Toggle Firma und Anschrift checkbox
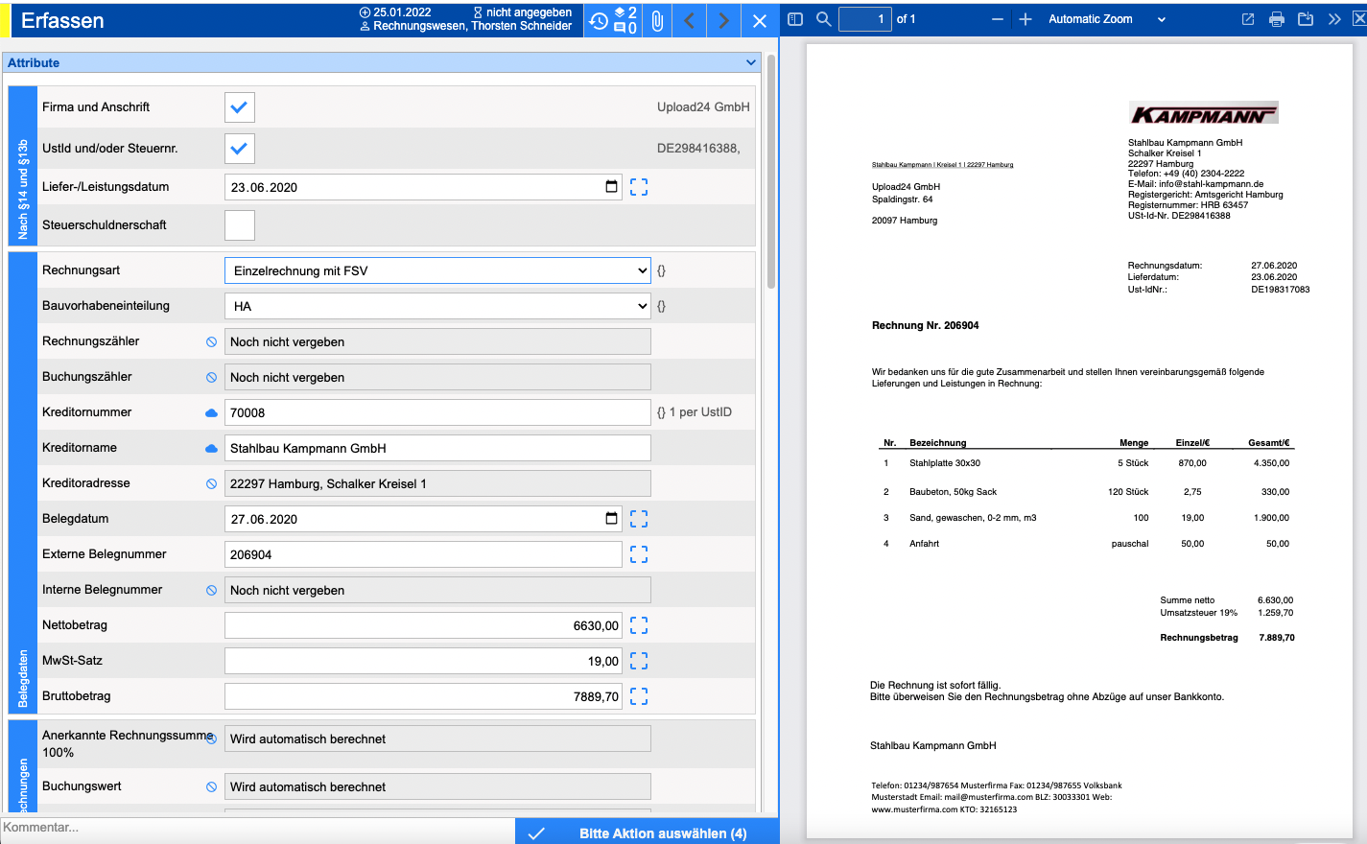 pyautogui.click(x=240, y=107)
